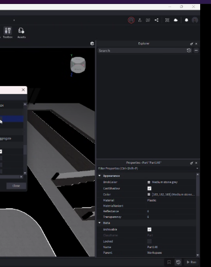Click the Parent value Workspace
211x267 pixels.
(x=155, y=253)
